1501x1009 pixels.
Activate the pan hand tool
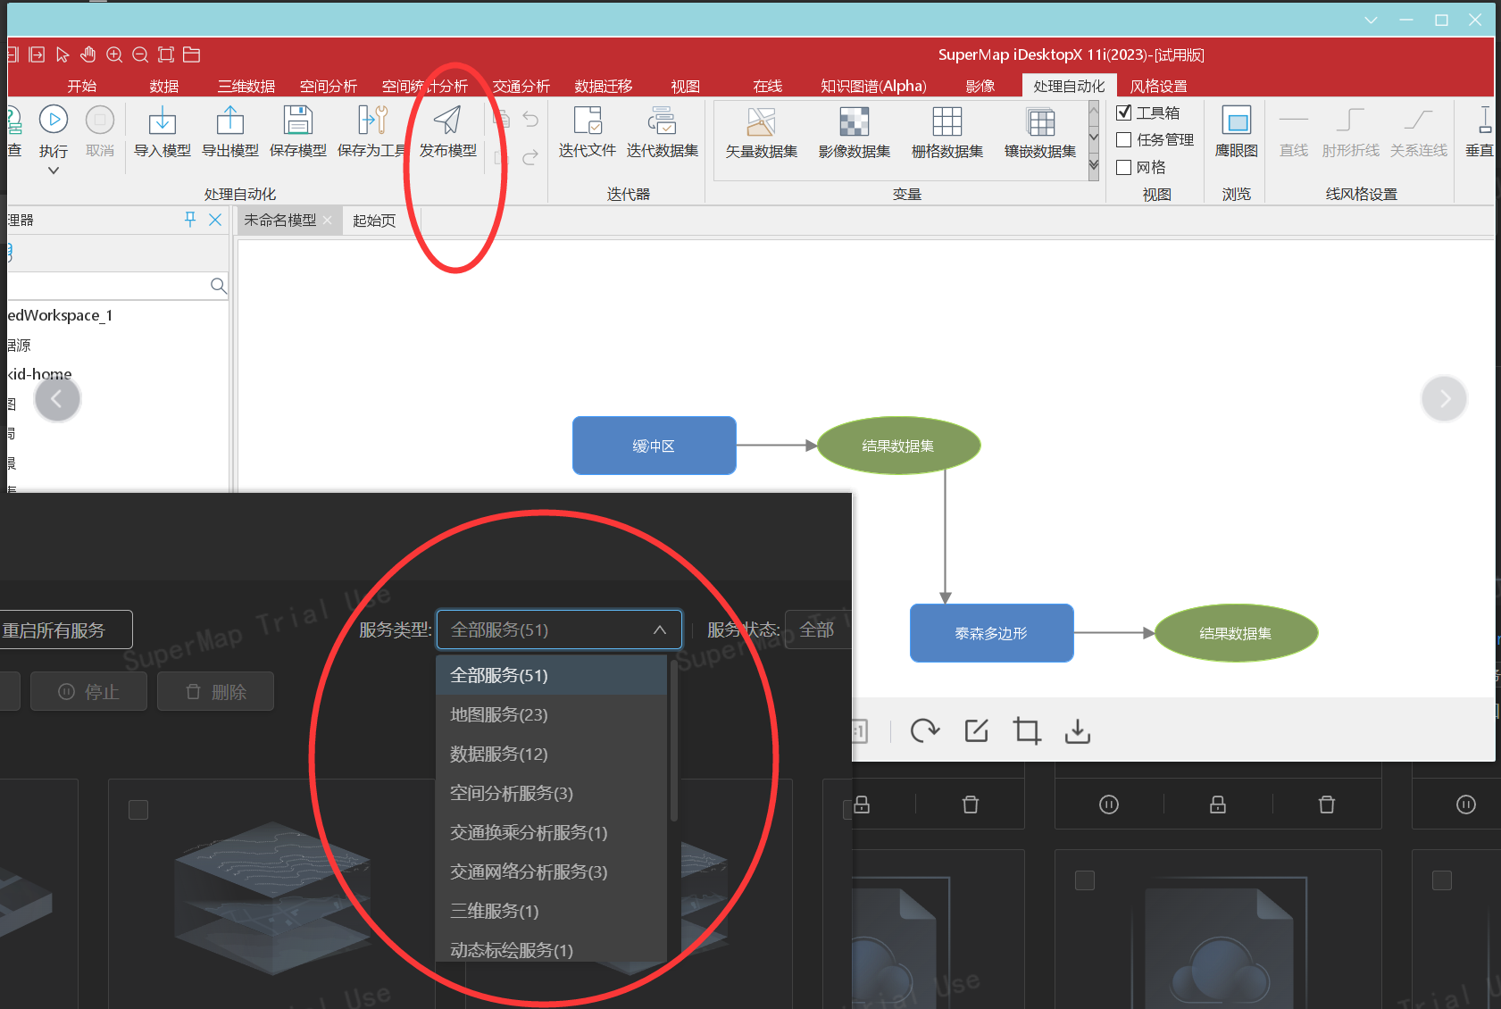88,54
